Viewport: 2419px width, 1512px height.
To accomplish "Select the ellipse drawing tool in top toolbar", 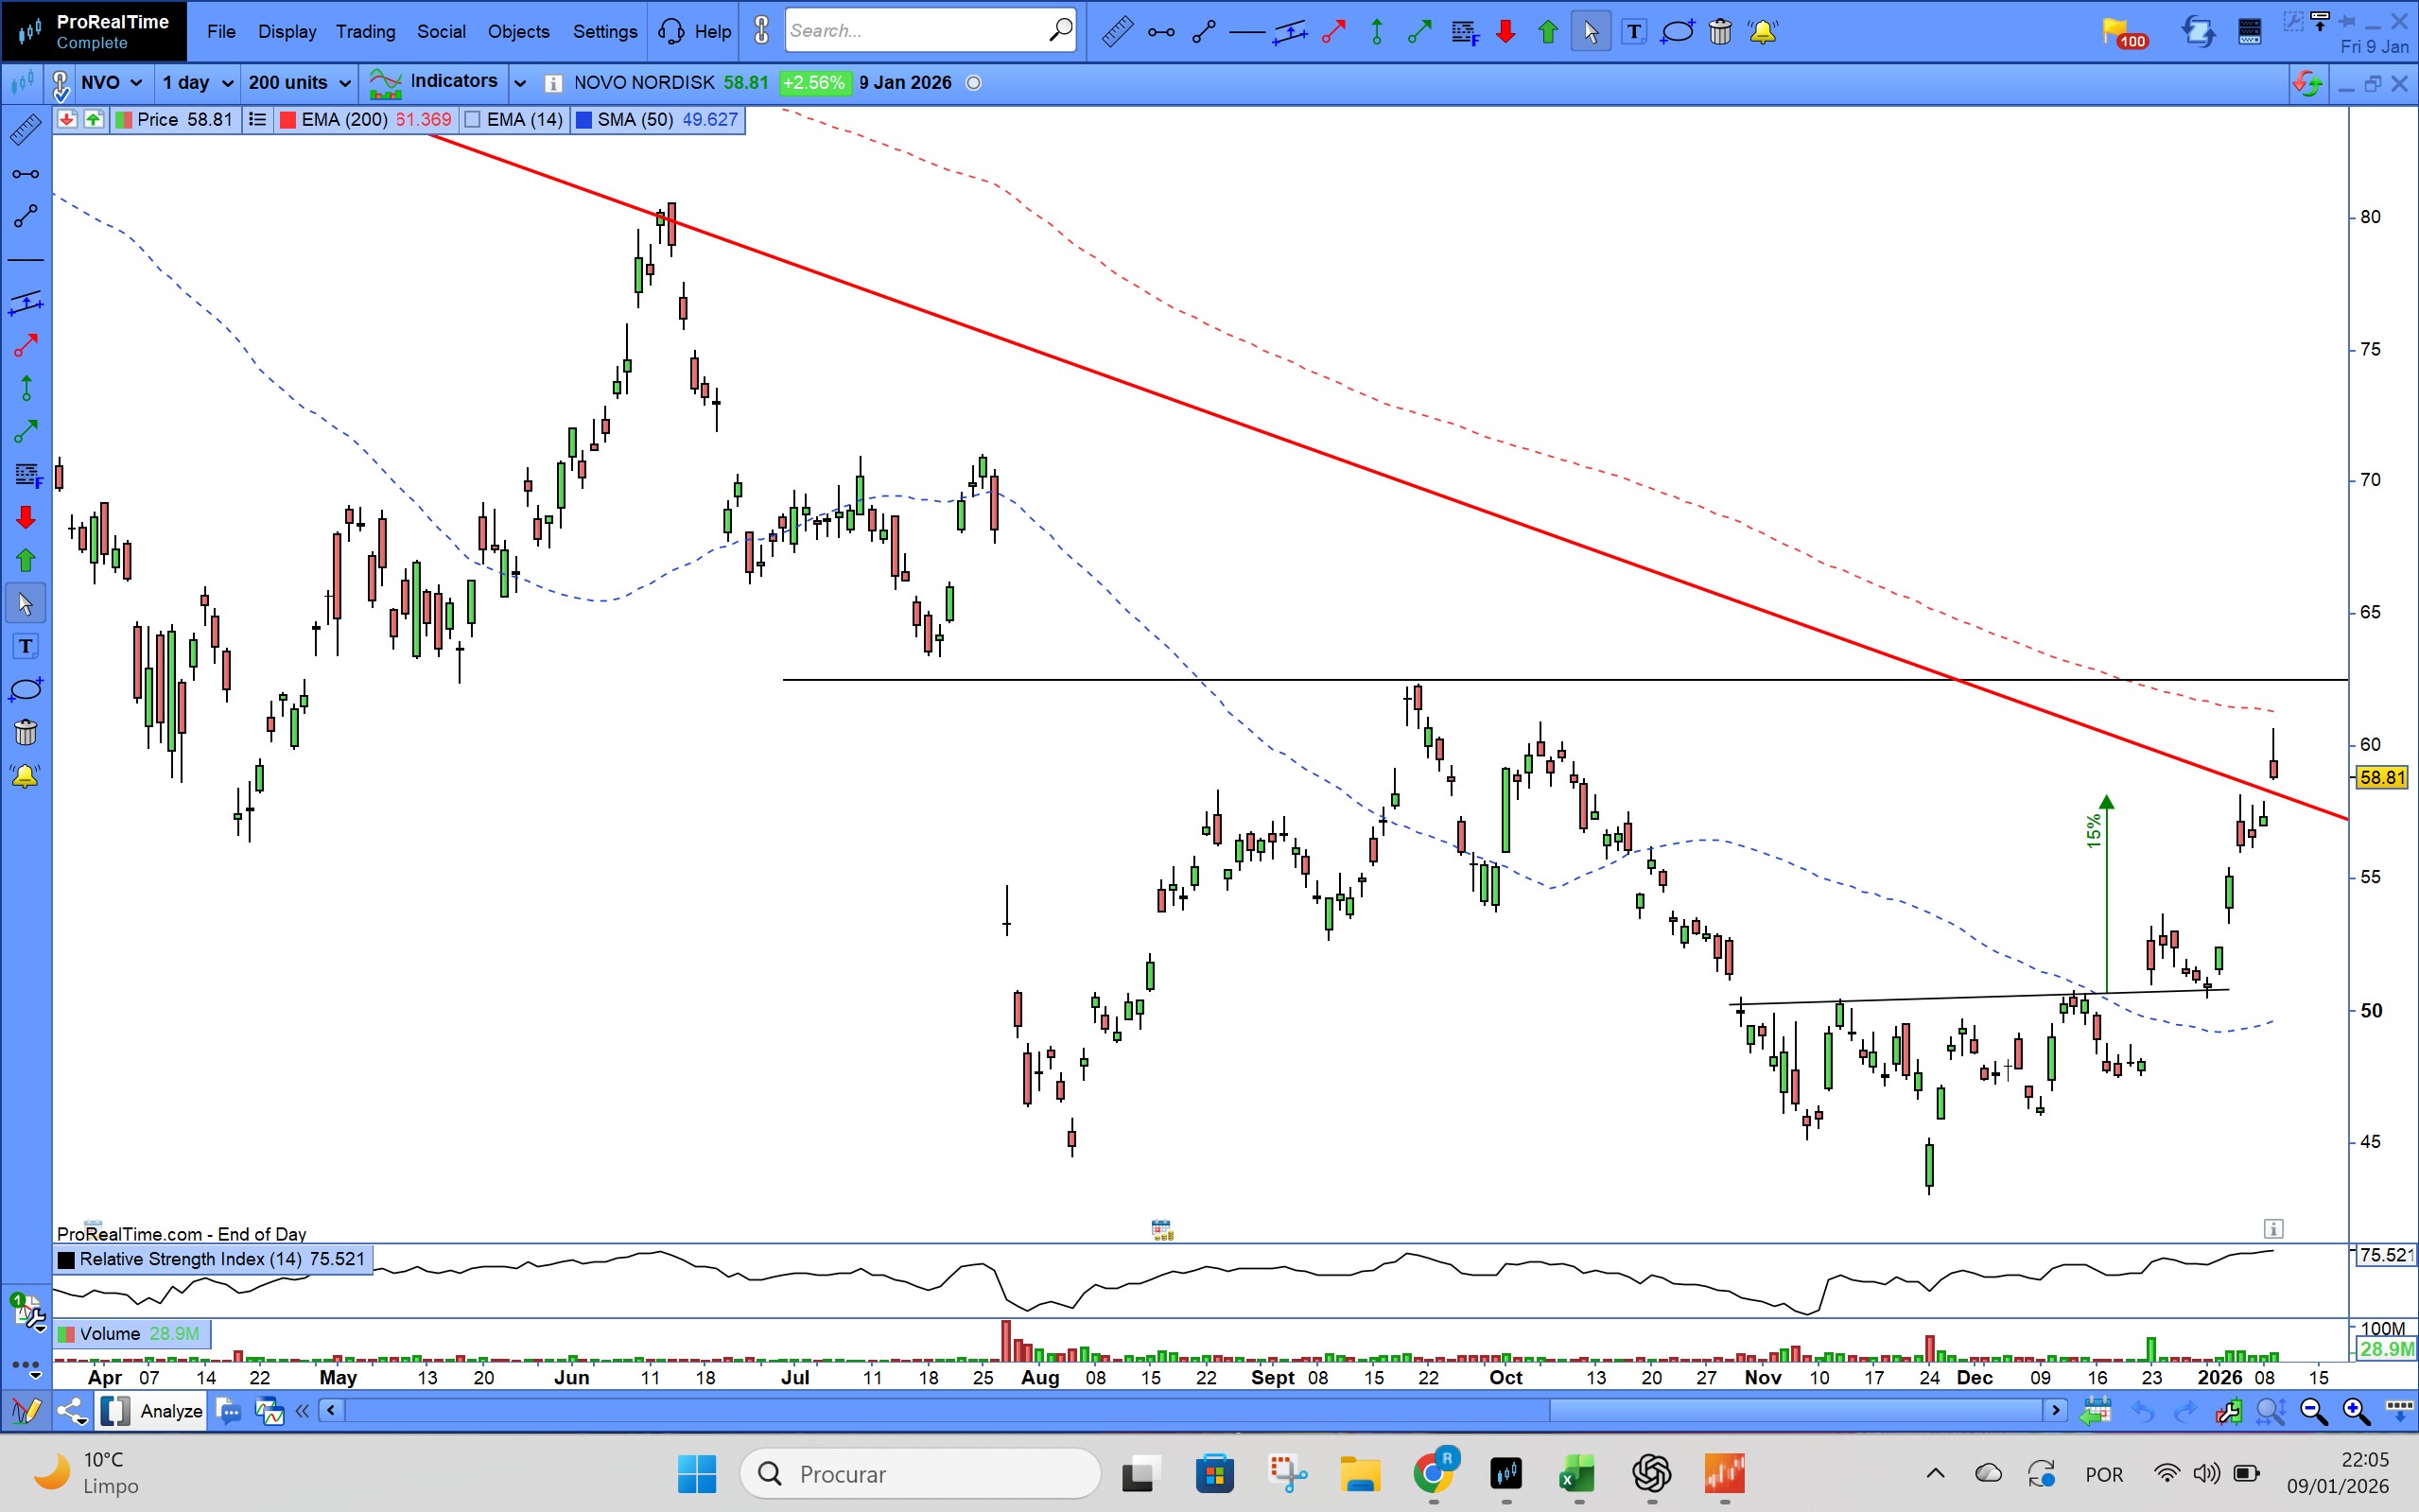I will pyautogui.click(x=1677, y=32).
